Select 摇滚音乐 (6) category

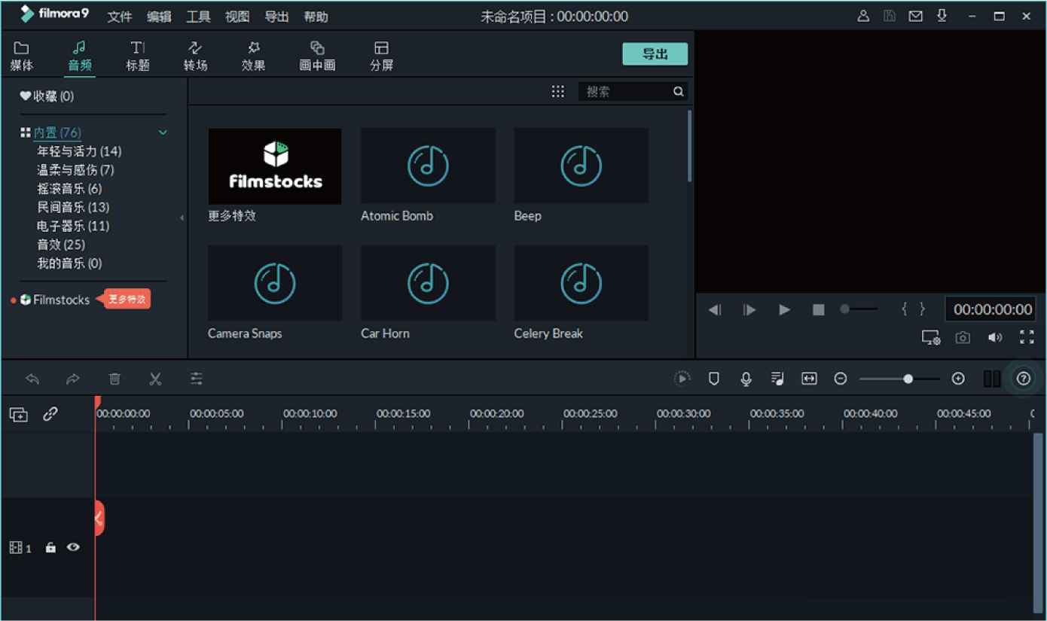pyautogui.click(x=69, y=189)
